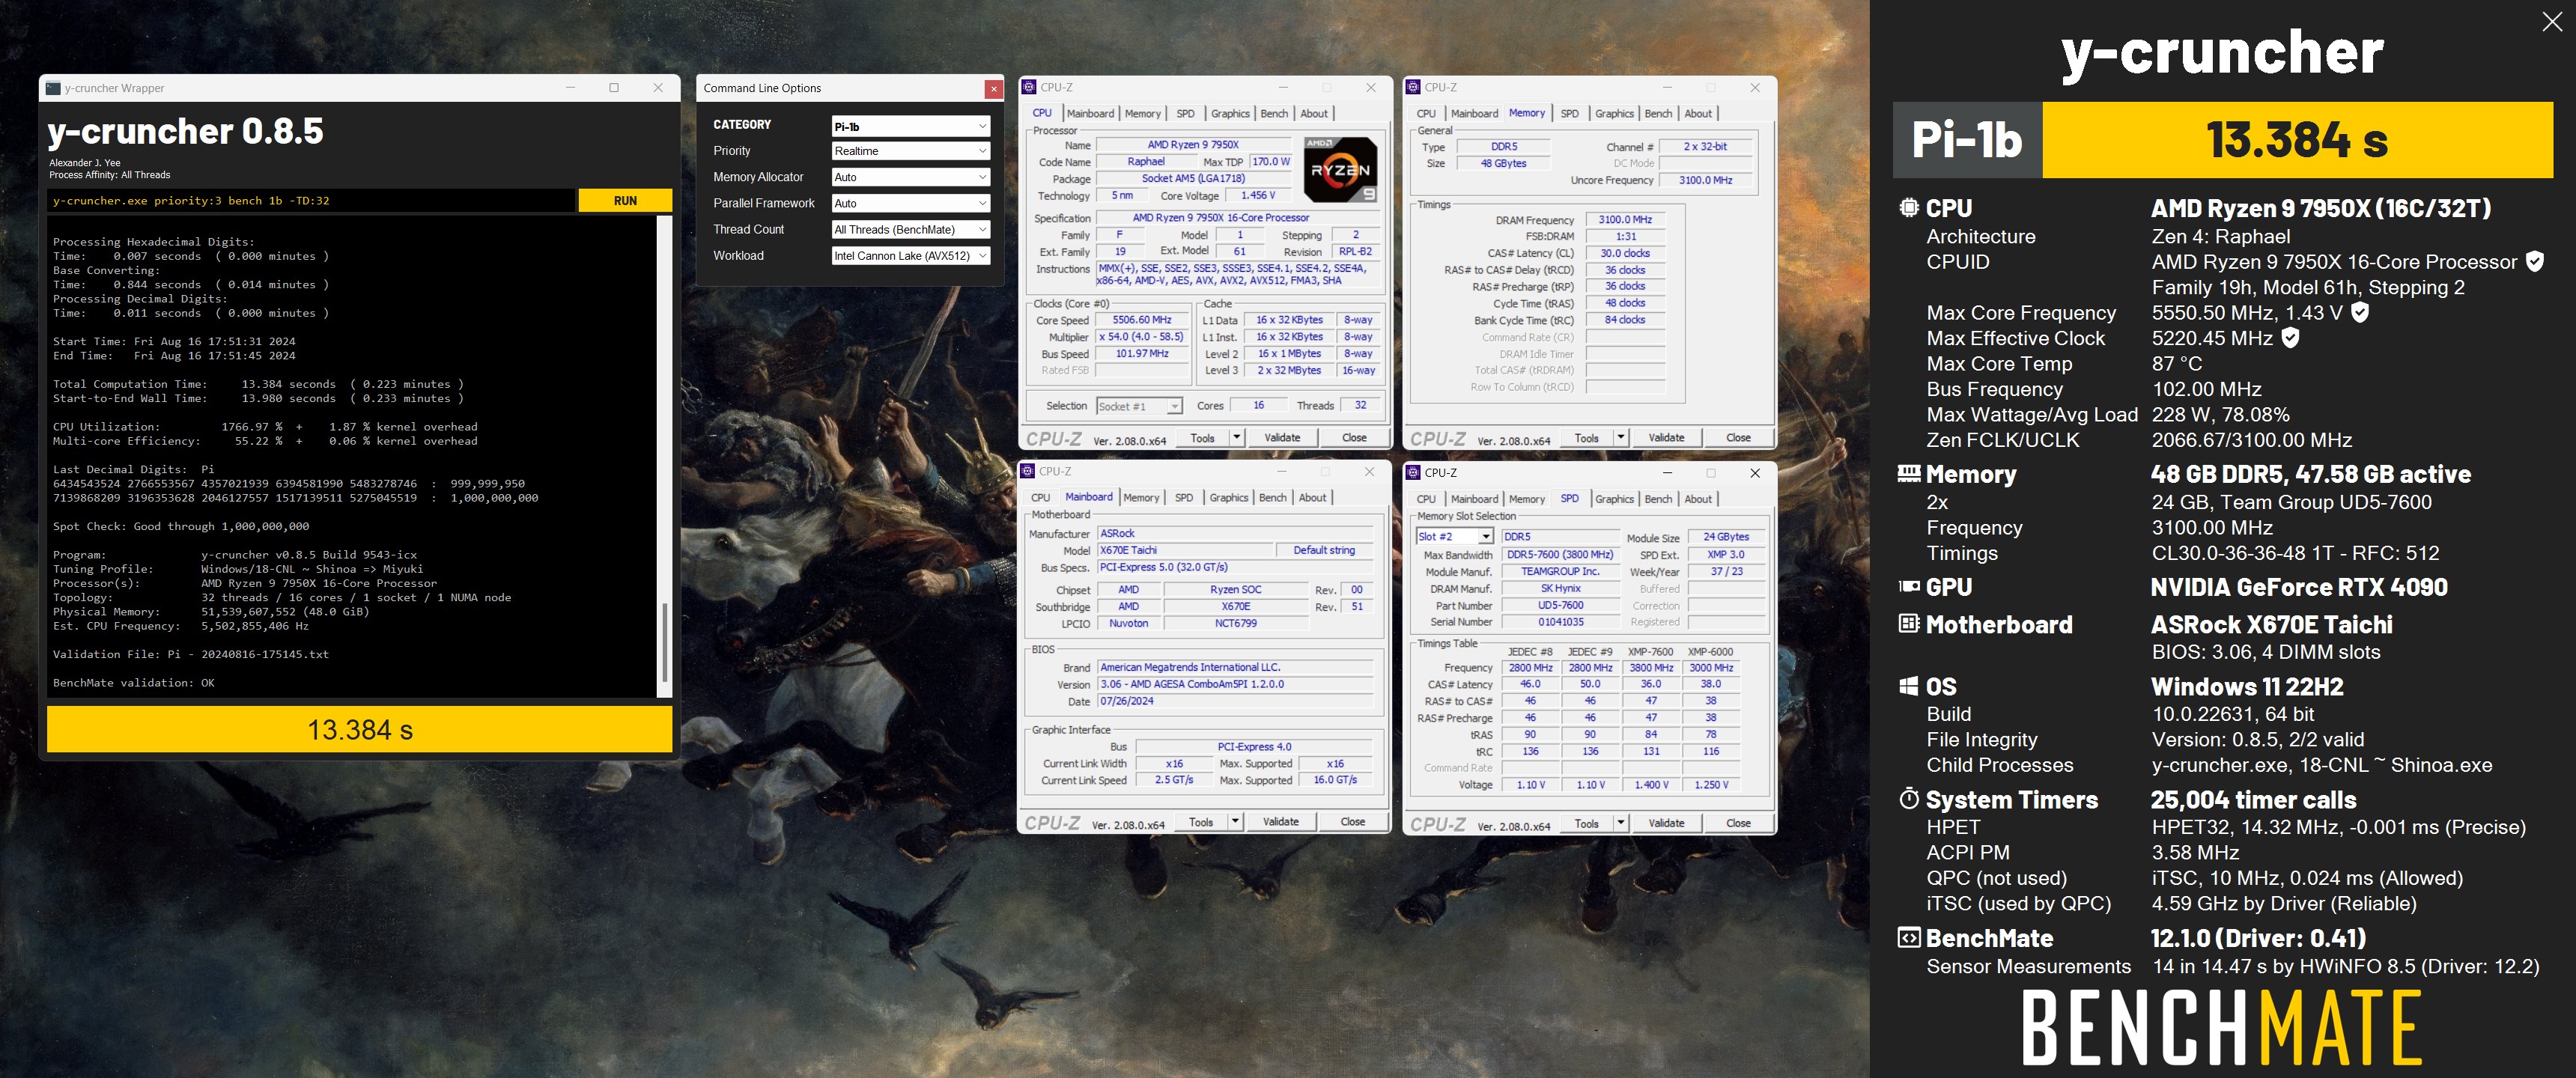Click the Windows 11 22H2 heading

click(x=2247, y=686)
